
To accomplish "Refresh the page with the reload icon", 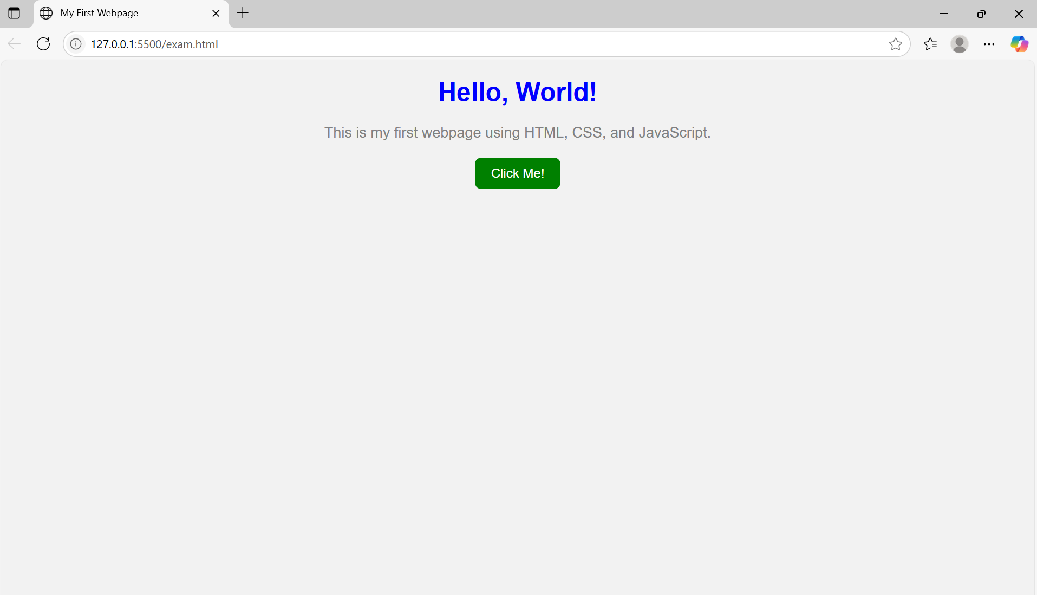I will (x=43, y=44).
